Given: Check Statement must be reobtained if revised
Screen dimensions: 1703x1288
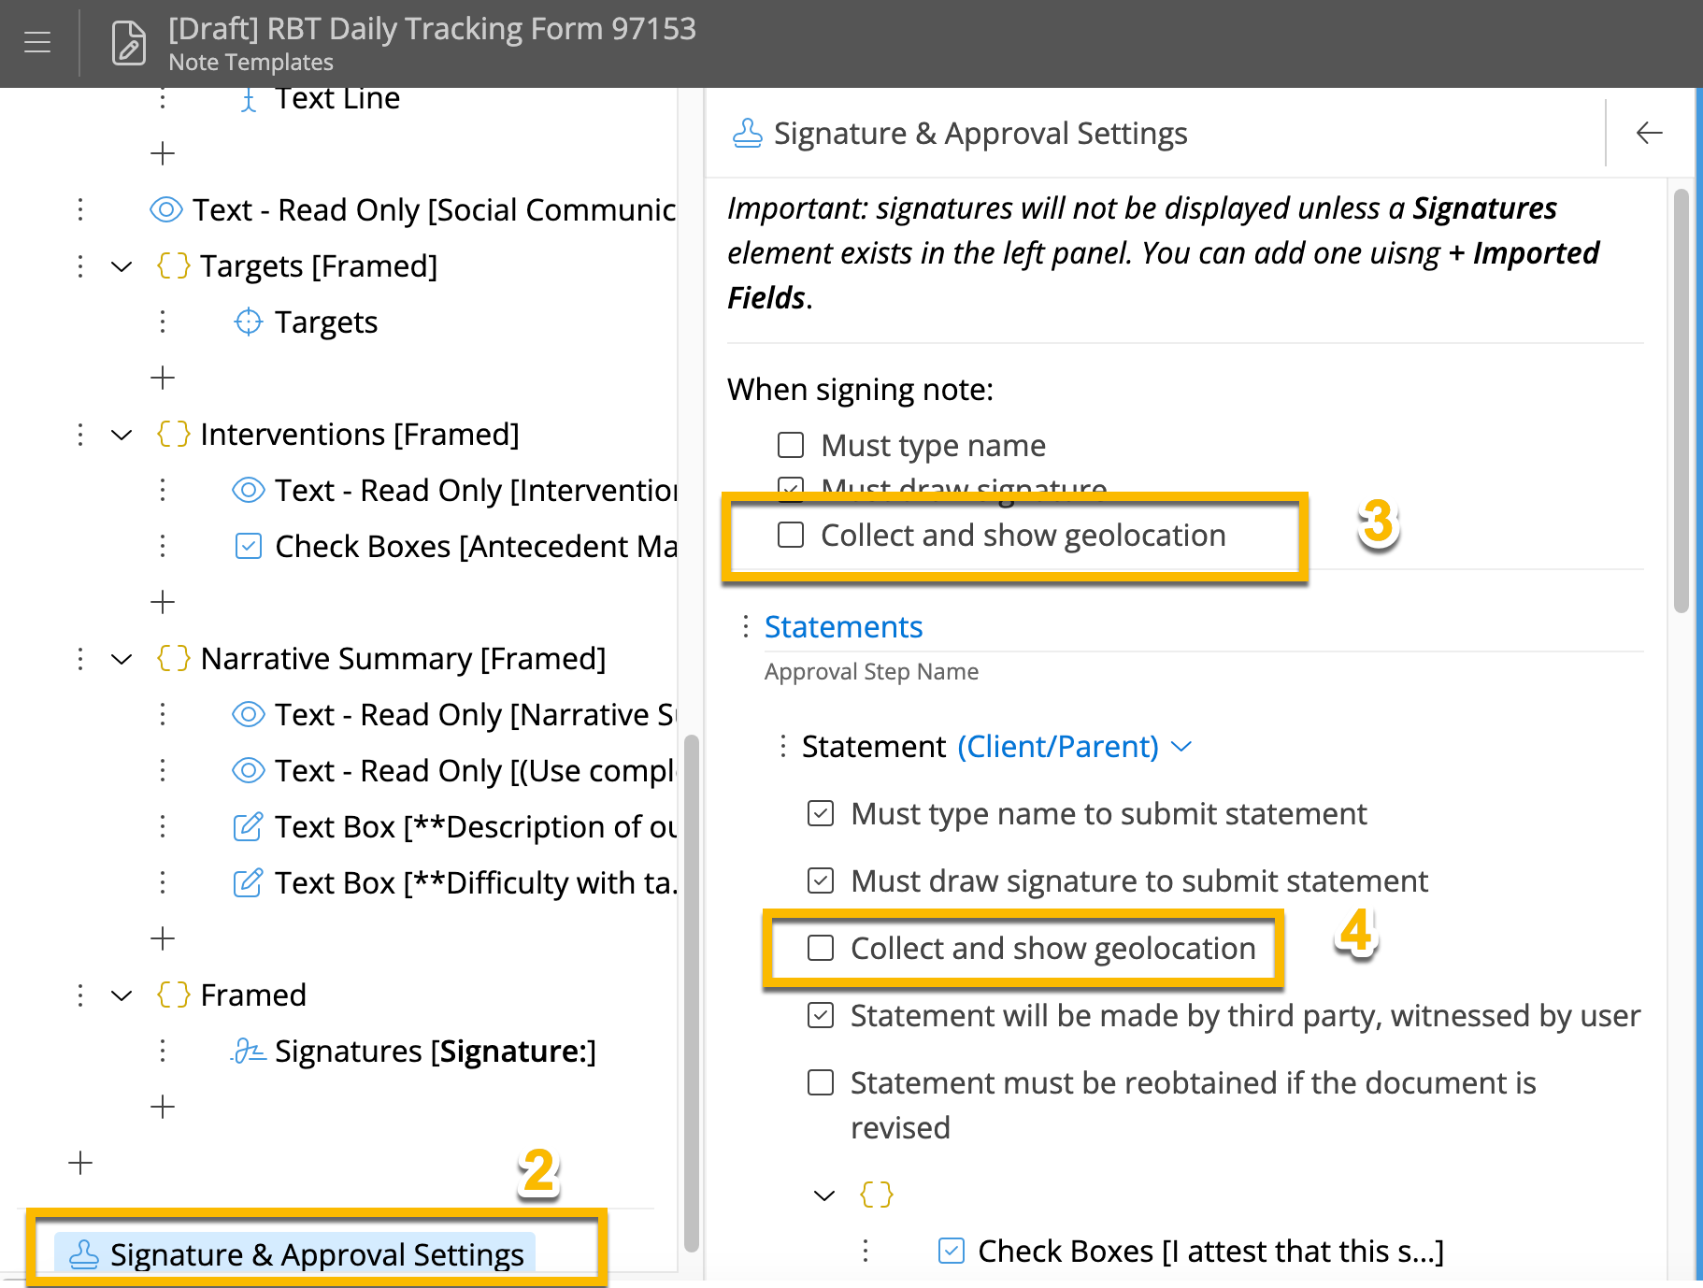Looking at the screenshot, I should (821, 1082).
